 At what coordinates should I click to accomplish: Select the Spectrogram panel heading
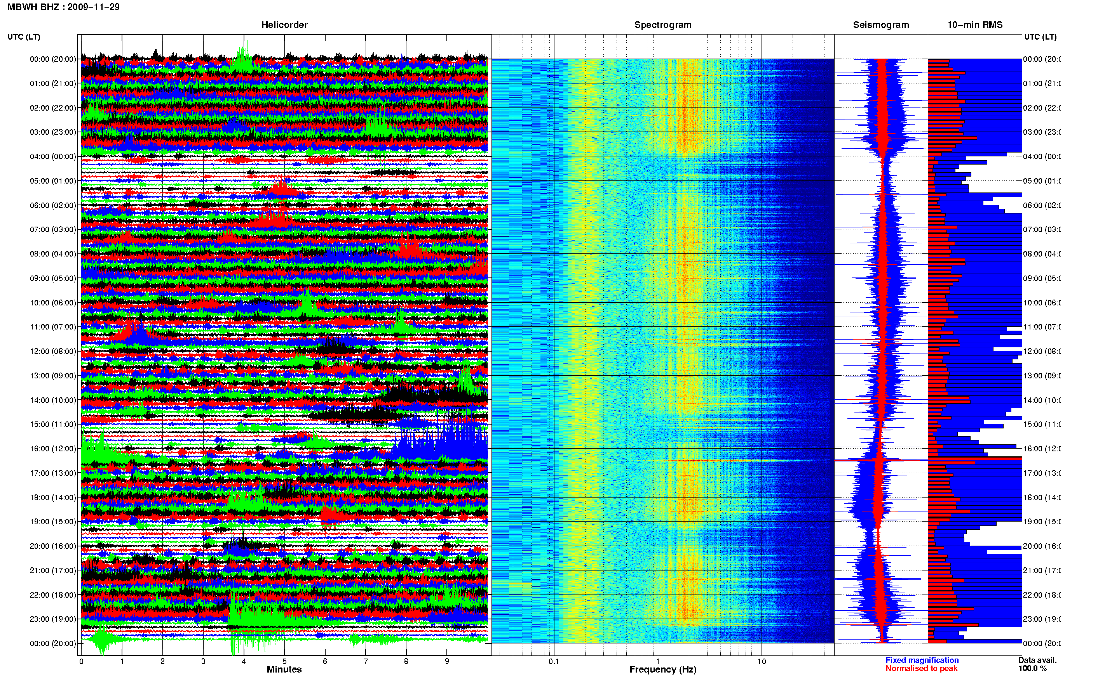pyautogui.click(x=662, y=25)
